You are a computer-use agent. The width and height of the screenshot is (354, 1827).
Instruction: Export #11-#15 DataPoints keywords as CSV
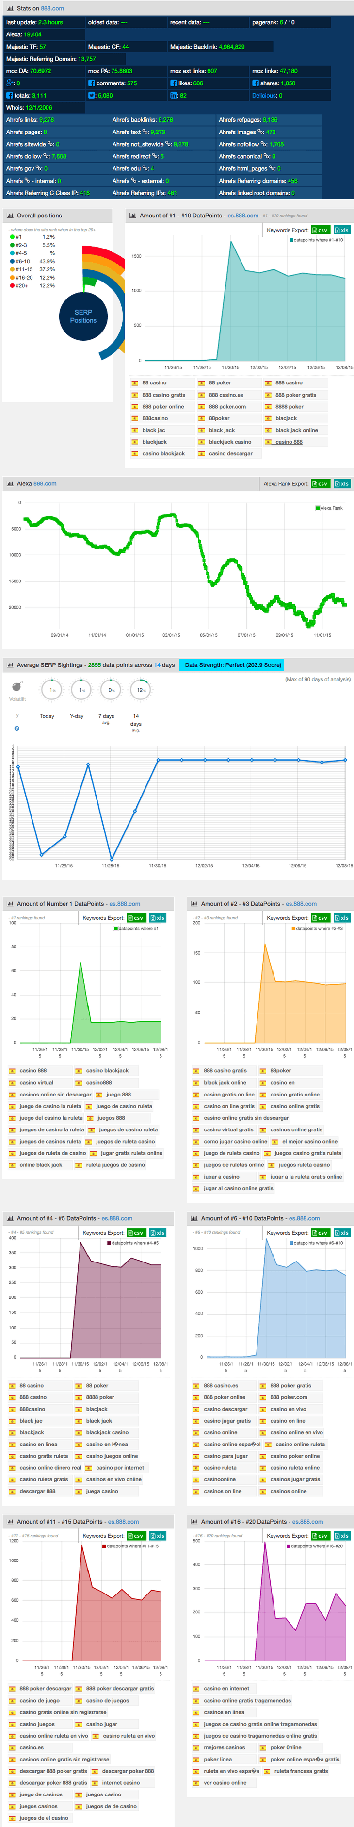click(x=136, y=1535)
